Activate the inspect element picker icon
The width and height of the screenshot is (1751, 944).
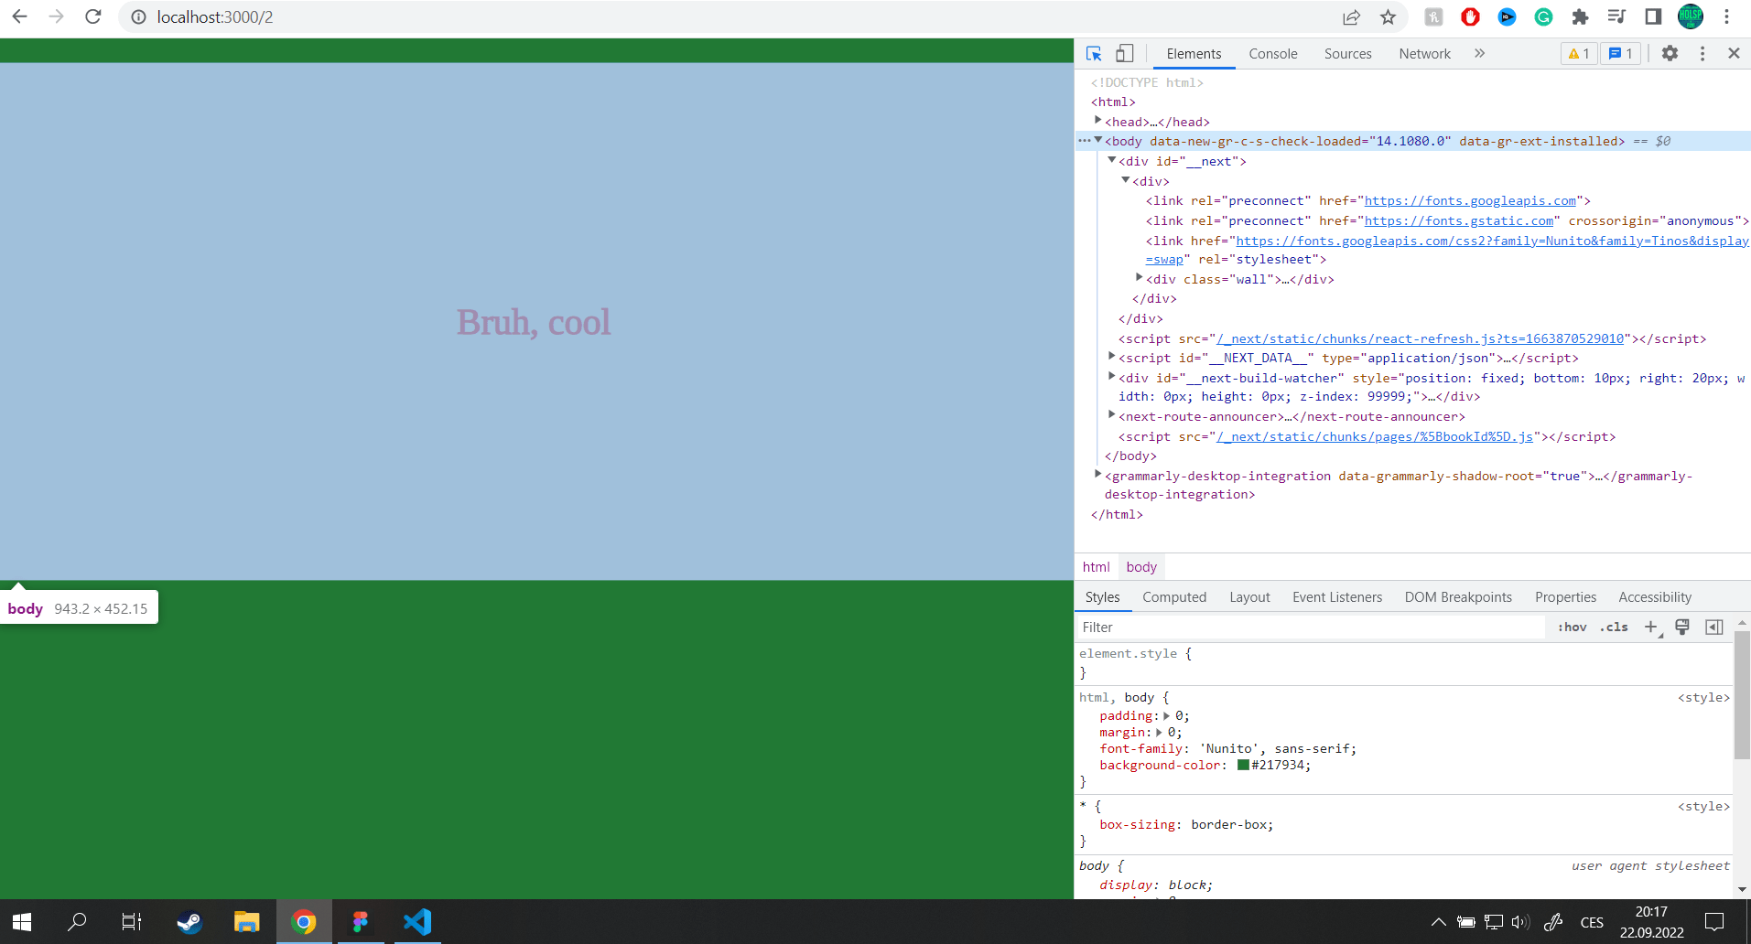[1094, 54]
